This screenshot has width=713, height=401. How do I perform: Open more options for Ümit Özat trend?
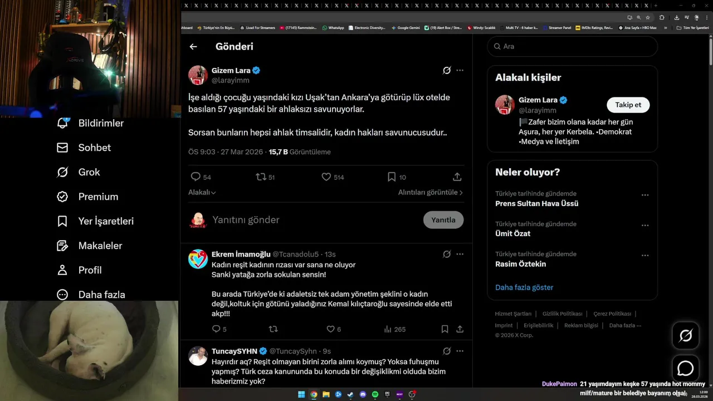tap(645, 226)
